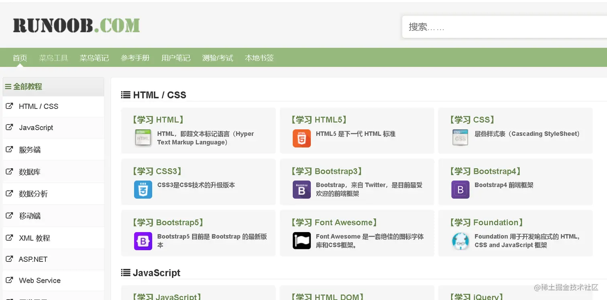
Task: Click list icon beside HTML / CSS heading
Action: tap(126, 95)
